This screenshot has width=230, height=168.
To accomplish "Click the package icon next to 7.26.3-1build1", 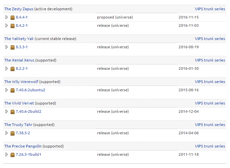I will tap(13, 155).
